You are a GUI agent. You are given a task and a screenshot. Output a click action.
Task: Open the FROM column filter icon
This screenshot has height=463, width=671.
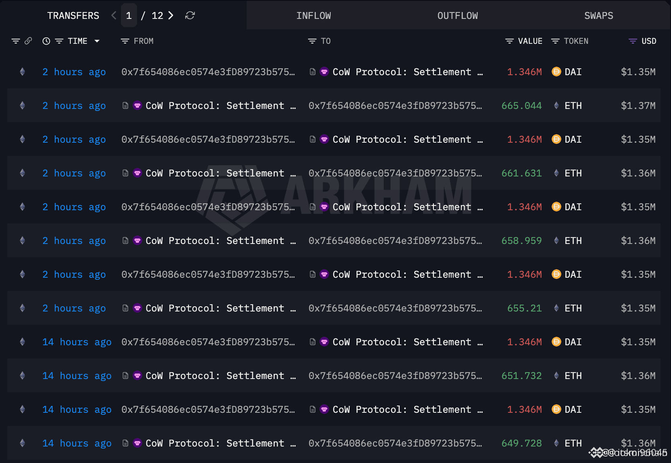pyautogui.click(x=125, y=41)
